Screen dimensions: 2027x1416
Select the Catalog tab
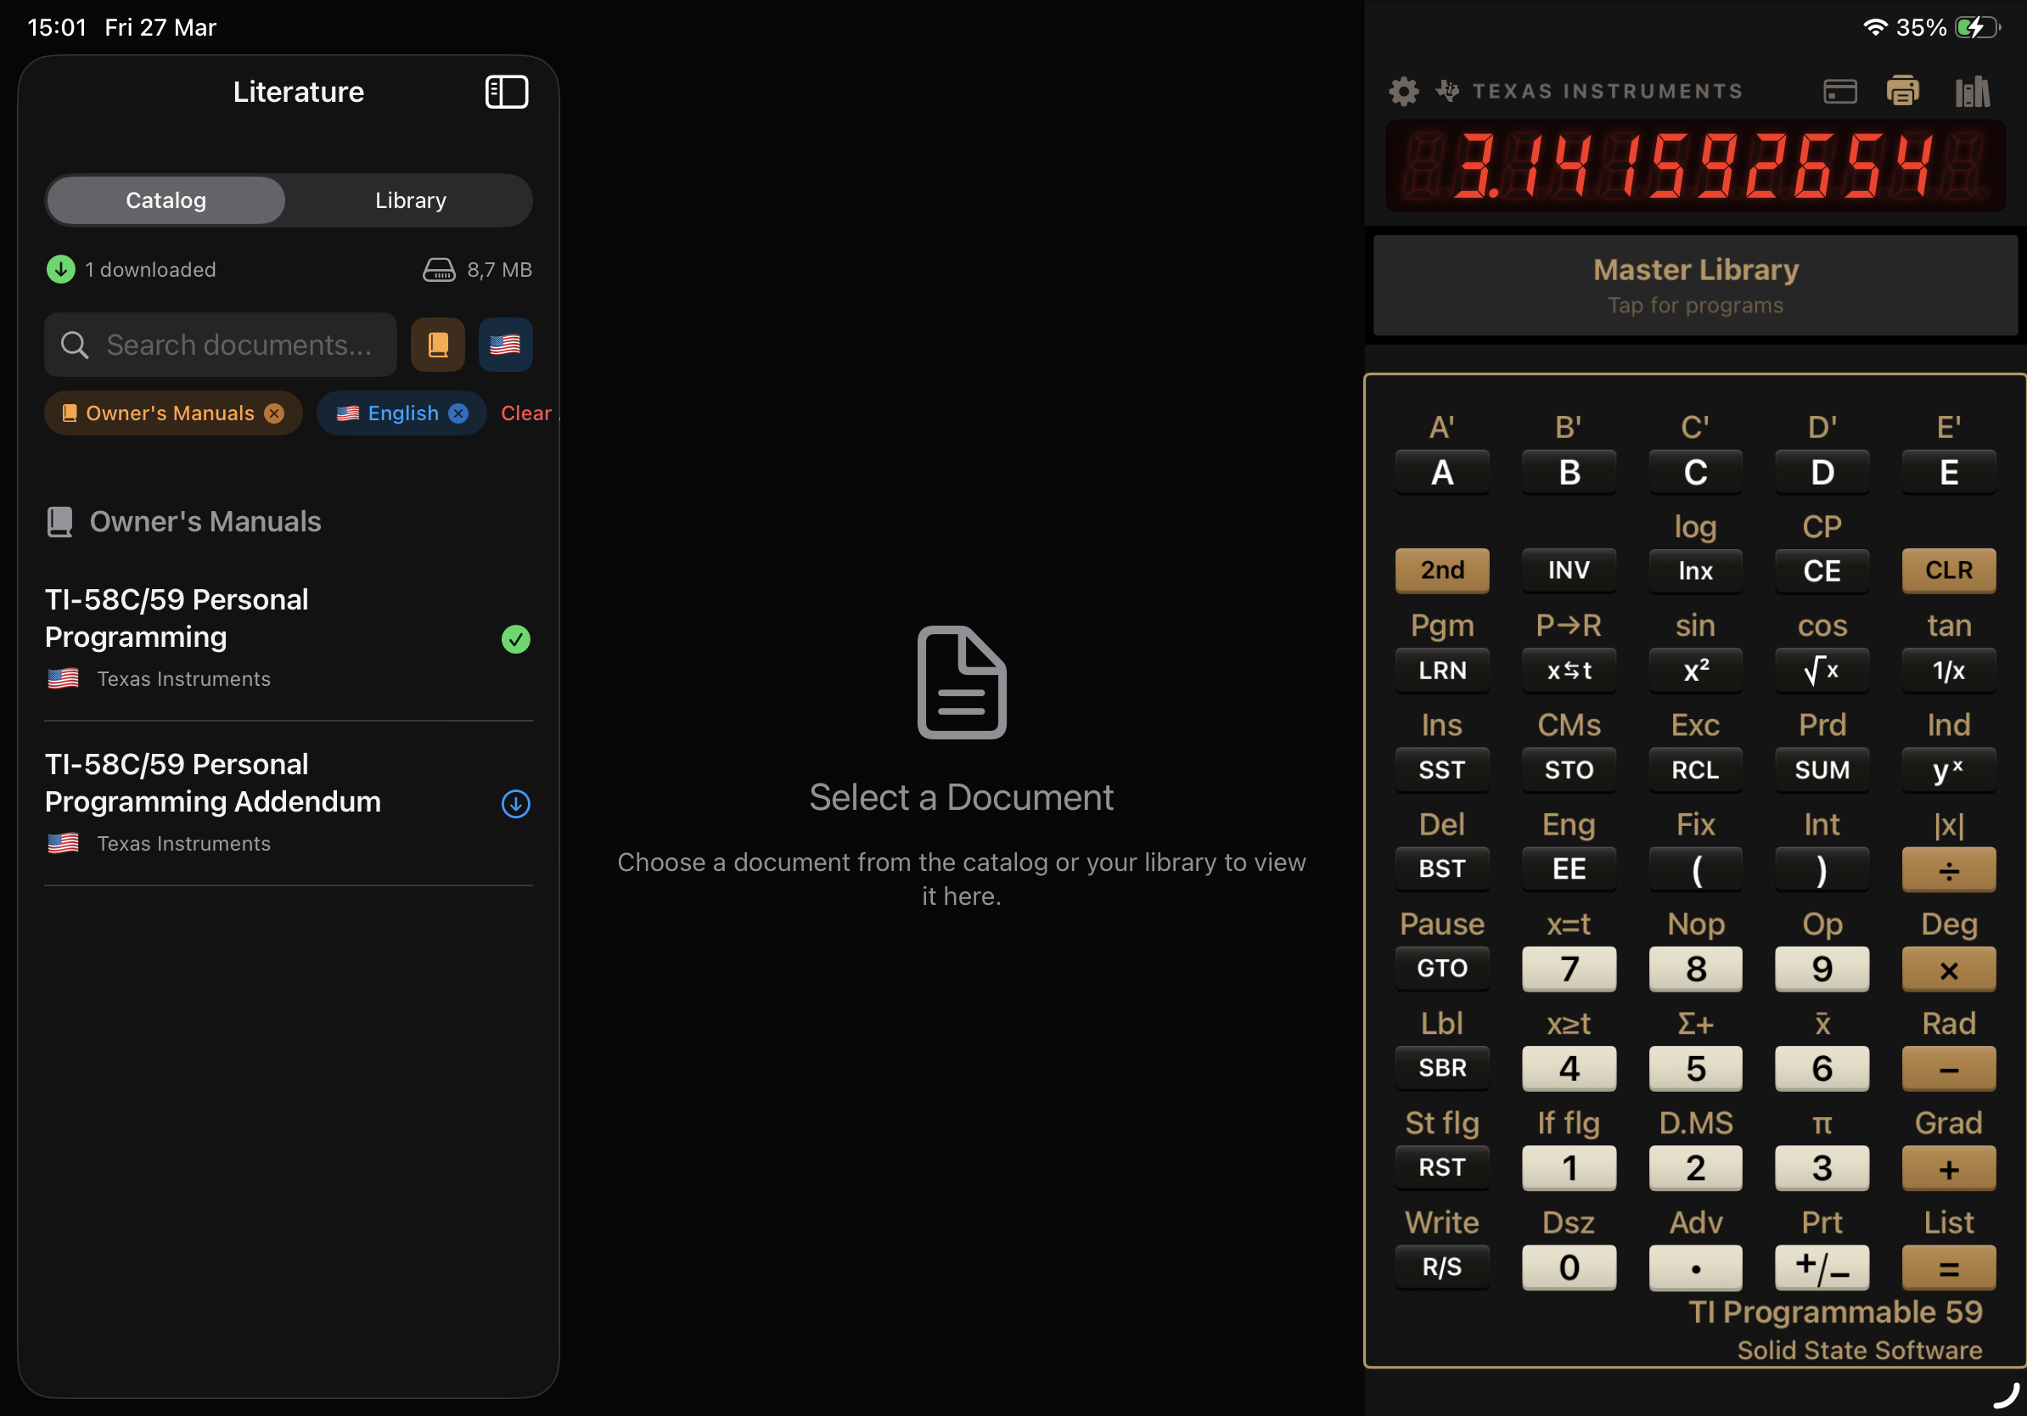click(x=166, y=200)
